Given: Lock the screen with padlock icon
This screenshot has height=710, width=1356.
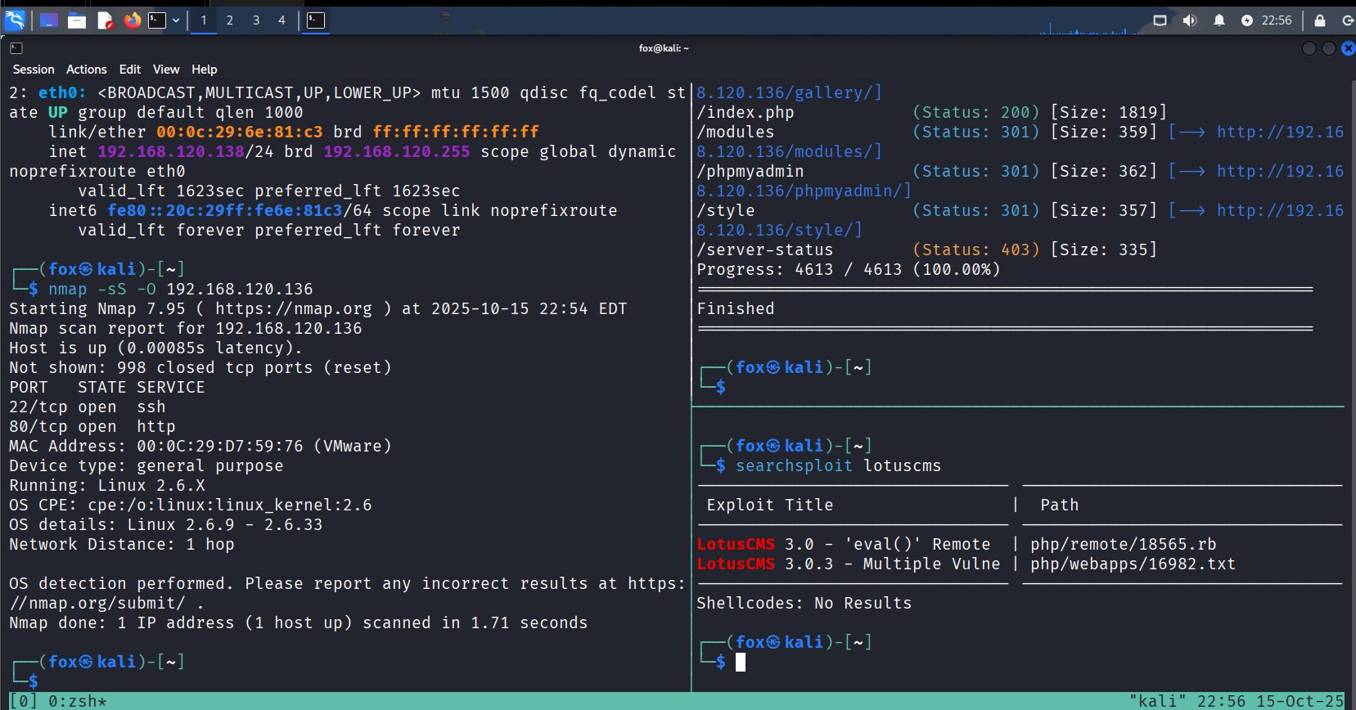Looking at the screenshot, I should pyautogui.click(x=1319, y=20).
